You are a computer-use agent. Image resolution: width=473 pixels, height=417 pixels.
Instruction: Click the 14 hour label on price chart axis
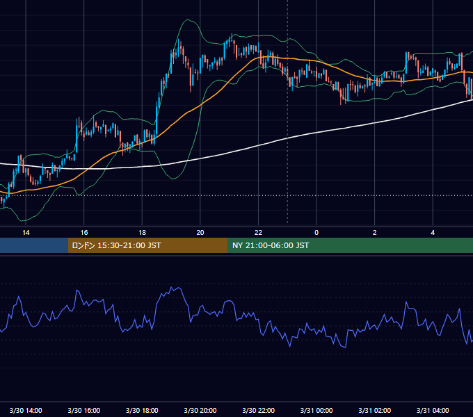point(26,233)
